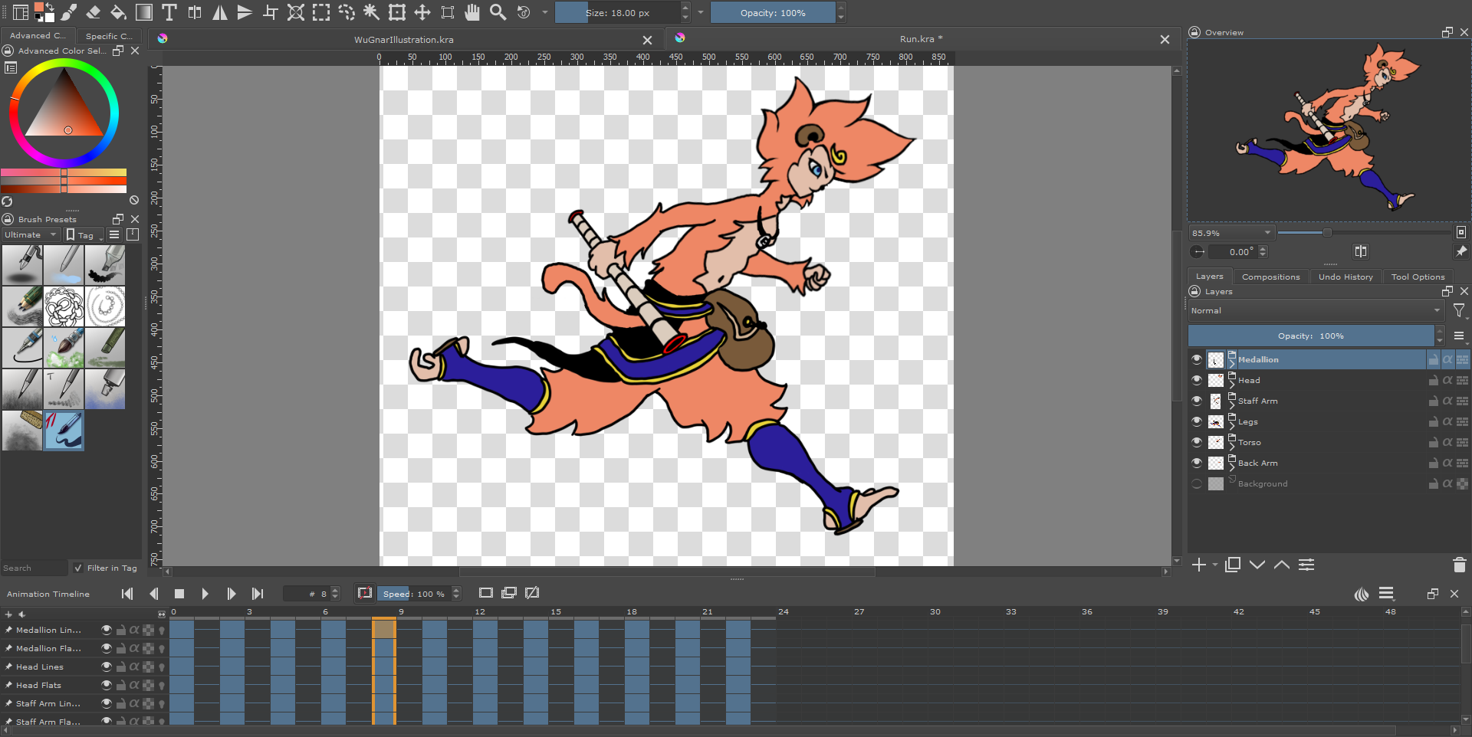Pick the Zoom magnifier tool
This screenshot has width=1472, height=737.
(x=498, y=12)
